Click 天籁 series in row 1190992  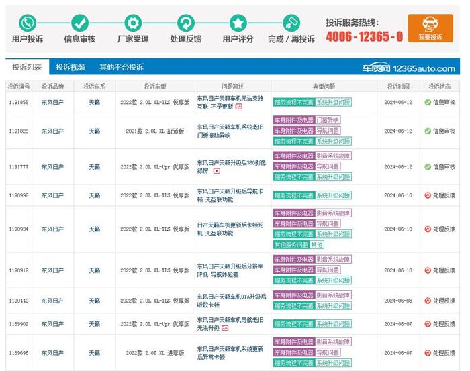pos(95,195)
